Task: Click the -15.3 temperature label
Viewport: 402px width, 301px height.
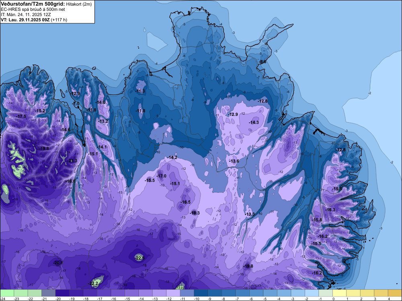Action: pos(337,189)
